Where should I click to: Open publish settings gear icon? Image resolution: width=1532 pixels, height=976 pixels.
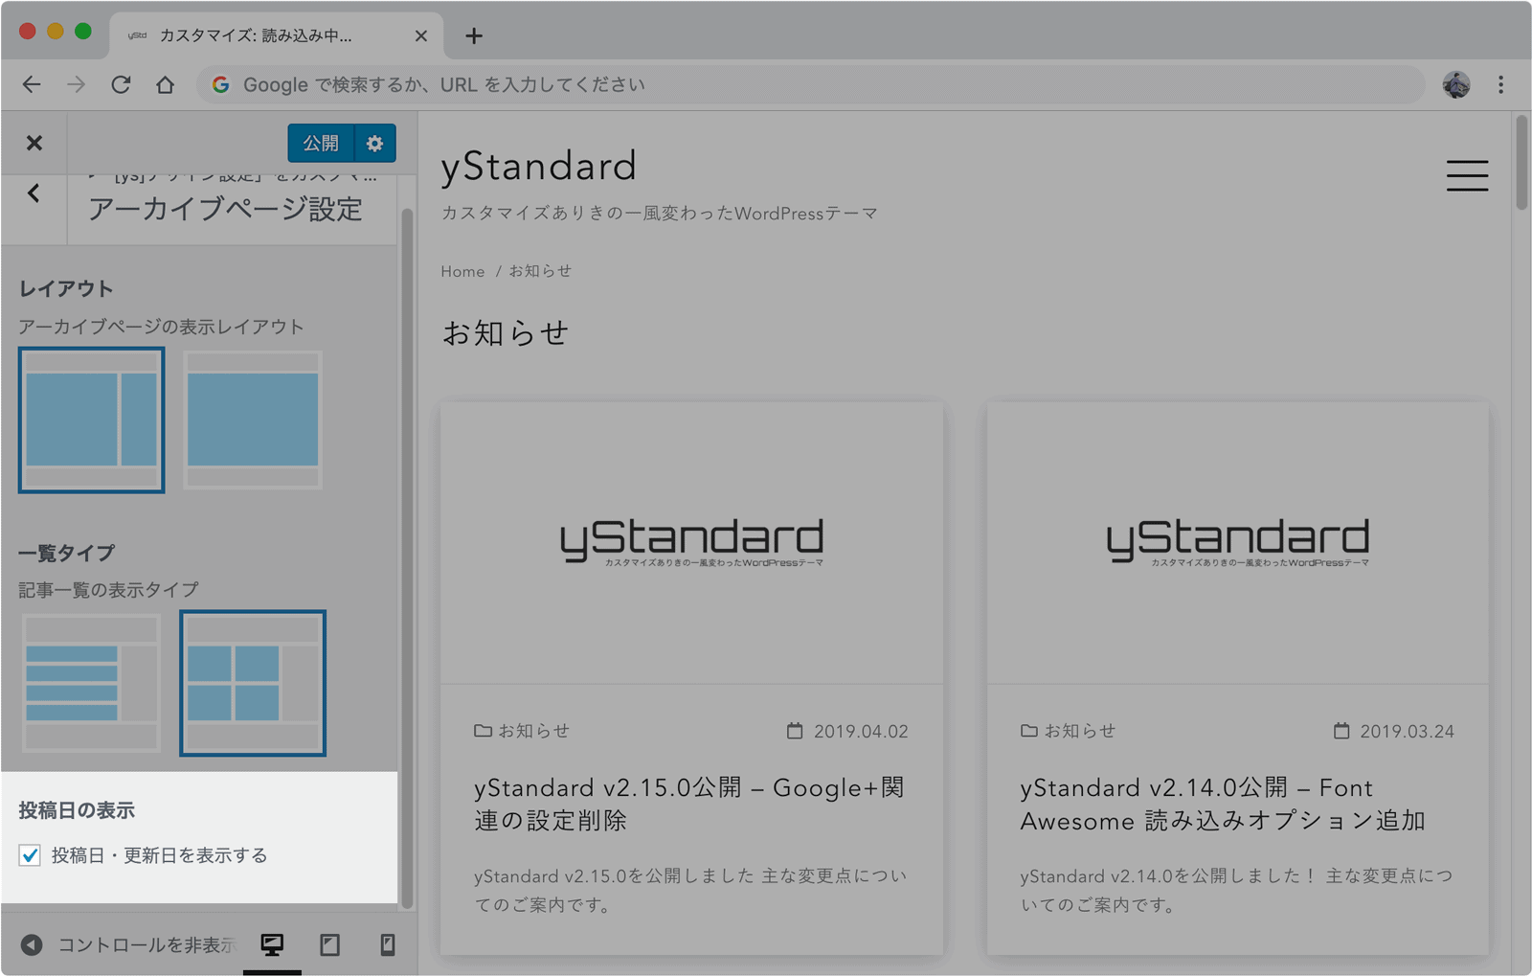[x=374, y=143]
